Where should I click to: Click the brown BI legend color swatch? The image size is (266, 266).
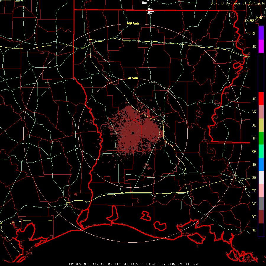tap(261, 217)
